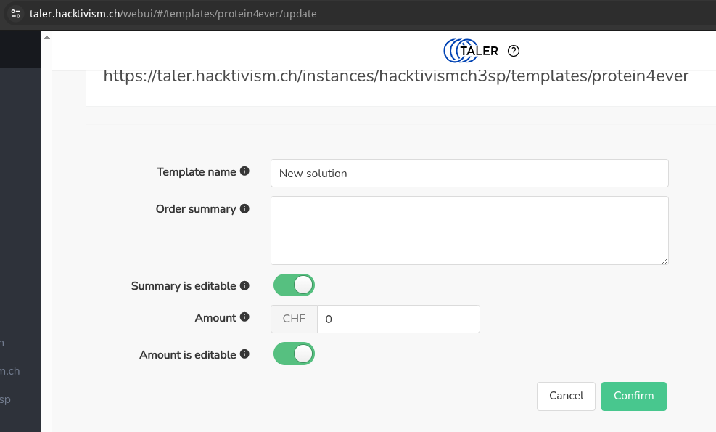This screenshot has width=716, height=432.
Task: Toggle the Summary is editable switch
Action: tap(294, 285)
